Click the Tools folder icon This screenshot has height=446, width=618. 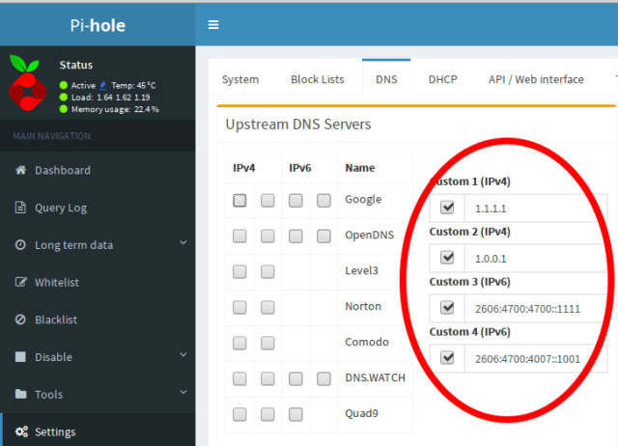coord(20,394)
